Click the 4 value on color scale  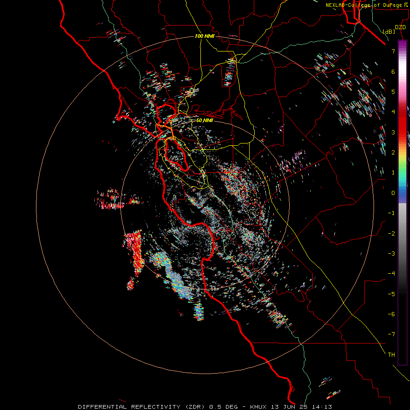(x=393, y=112)
